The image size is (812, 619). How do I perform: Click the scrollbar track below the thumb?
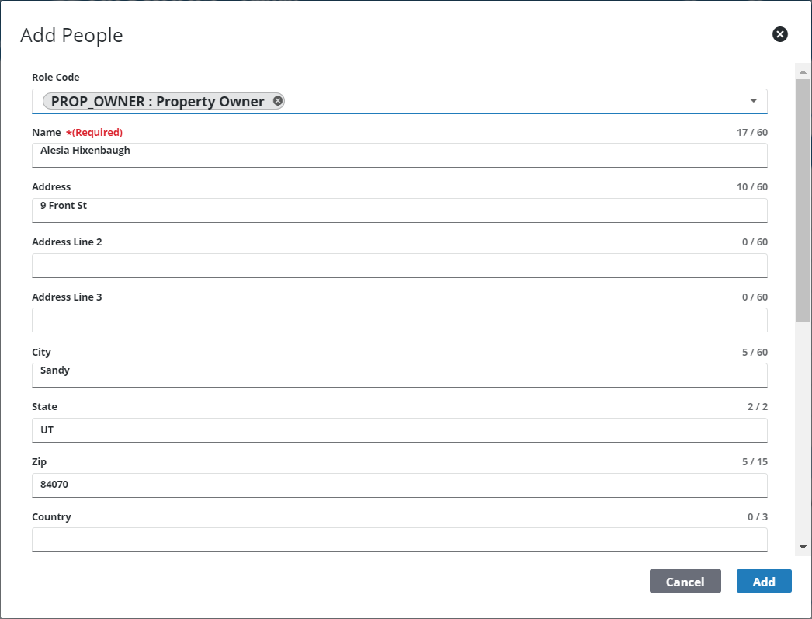(803, 435)
